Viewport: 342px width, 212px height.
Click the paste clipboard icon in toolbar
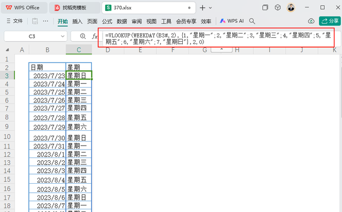click(x=35, y=21)
